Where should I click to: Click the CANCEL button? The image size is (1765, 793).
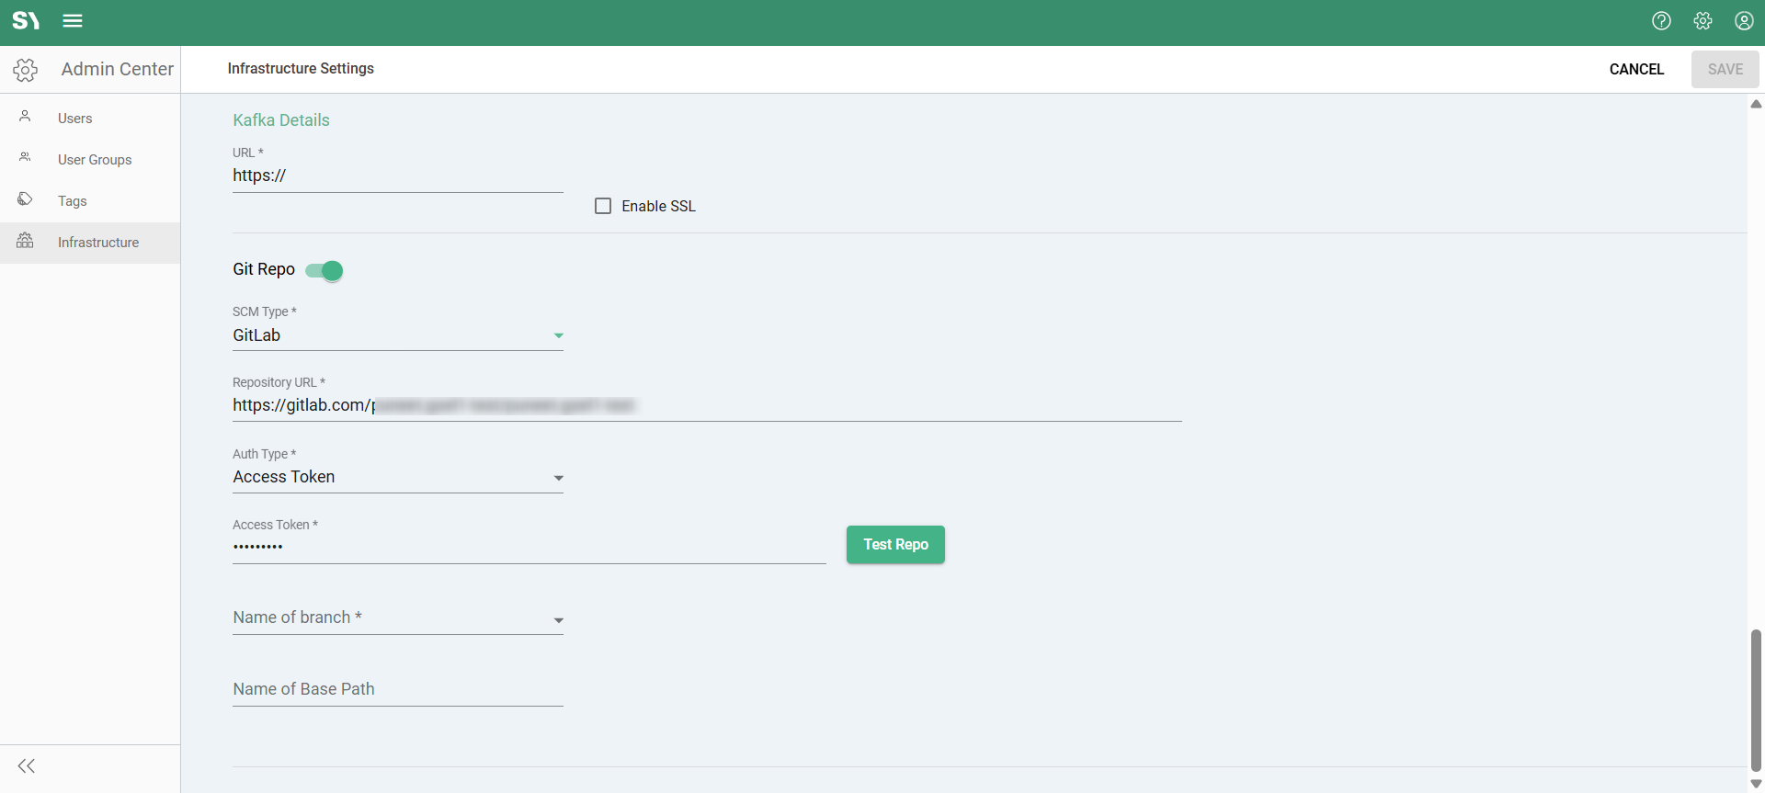click(1636, 70)
